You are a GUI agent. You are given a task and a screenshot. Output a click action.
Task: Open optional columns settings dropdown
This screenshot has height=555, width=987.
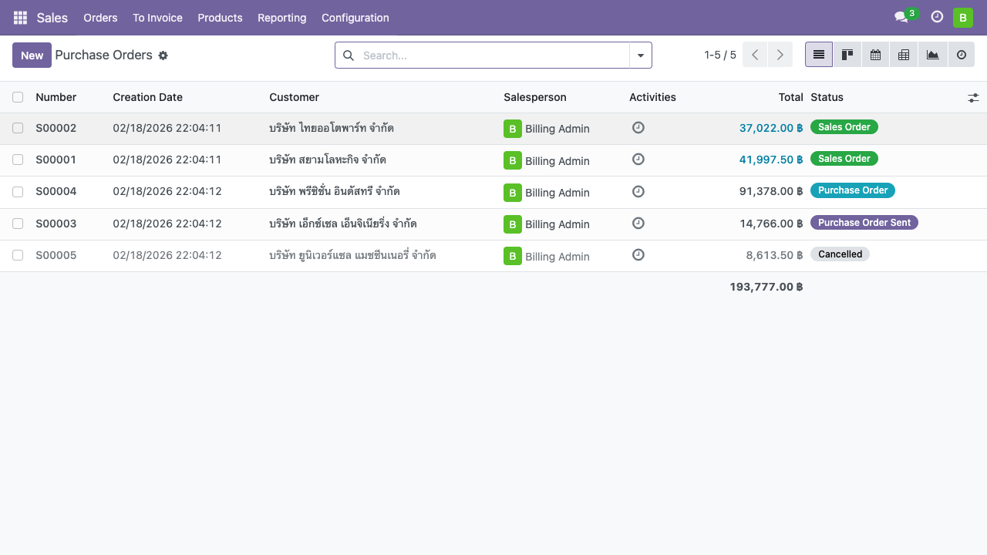point(973,98)
